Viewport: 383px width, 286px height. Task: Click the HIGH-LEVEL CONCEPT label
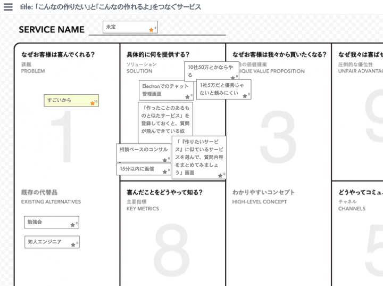pos(260,202)
